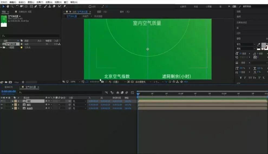Screen dimensions: 268x154
Task: Open the resolution (完整) dropdown
Action: click(119, 82)
